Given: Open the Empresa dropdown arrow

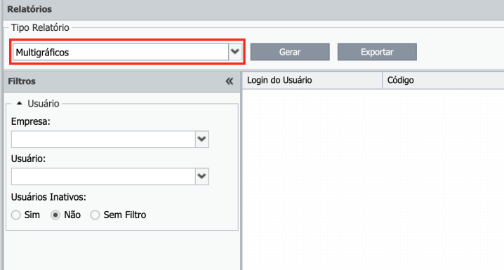Looking at the screenshot, I should pos(202,139).
